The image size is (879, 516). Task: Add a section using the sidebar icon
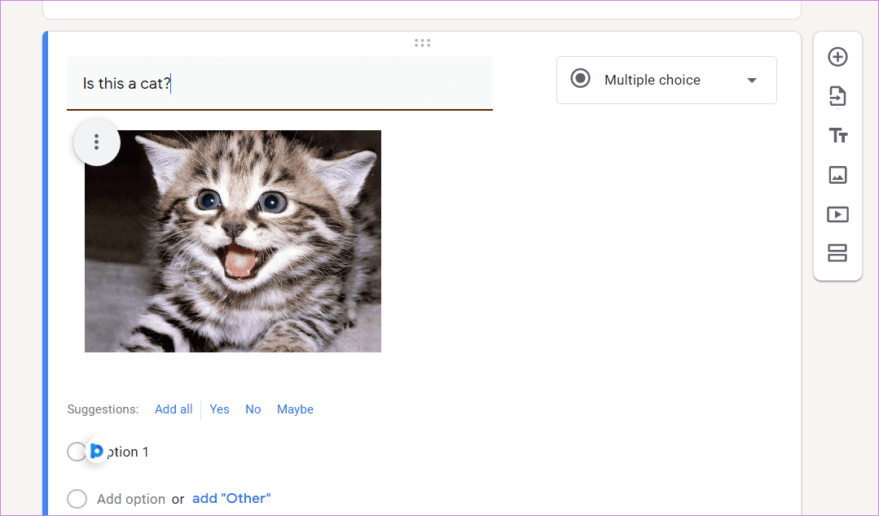tap(837, 253)
